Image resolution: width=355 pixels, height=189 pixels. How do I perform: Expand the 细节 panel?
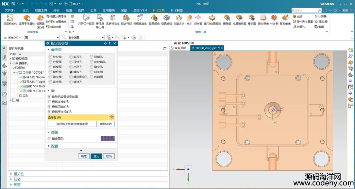point(11,179)
